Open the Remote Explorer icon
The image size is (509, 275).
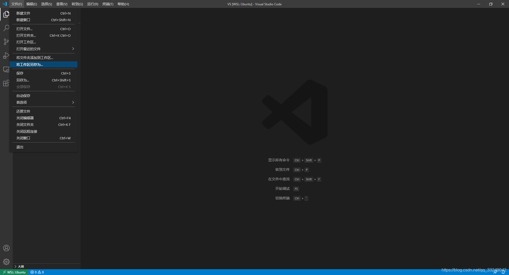(6, 70)
